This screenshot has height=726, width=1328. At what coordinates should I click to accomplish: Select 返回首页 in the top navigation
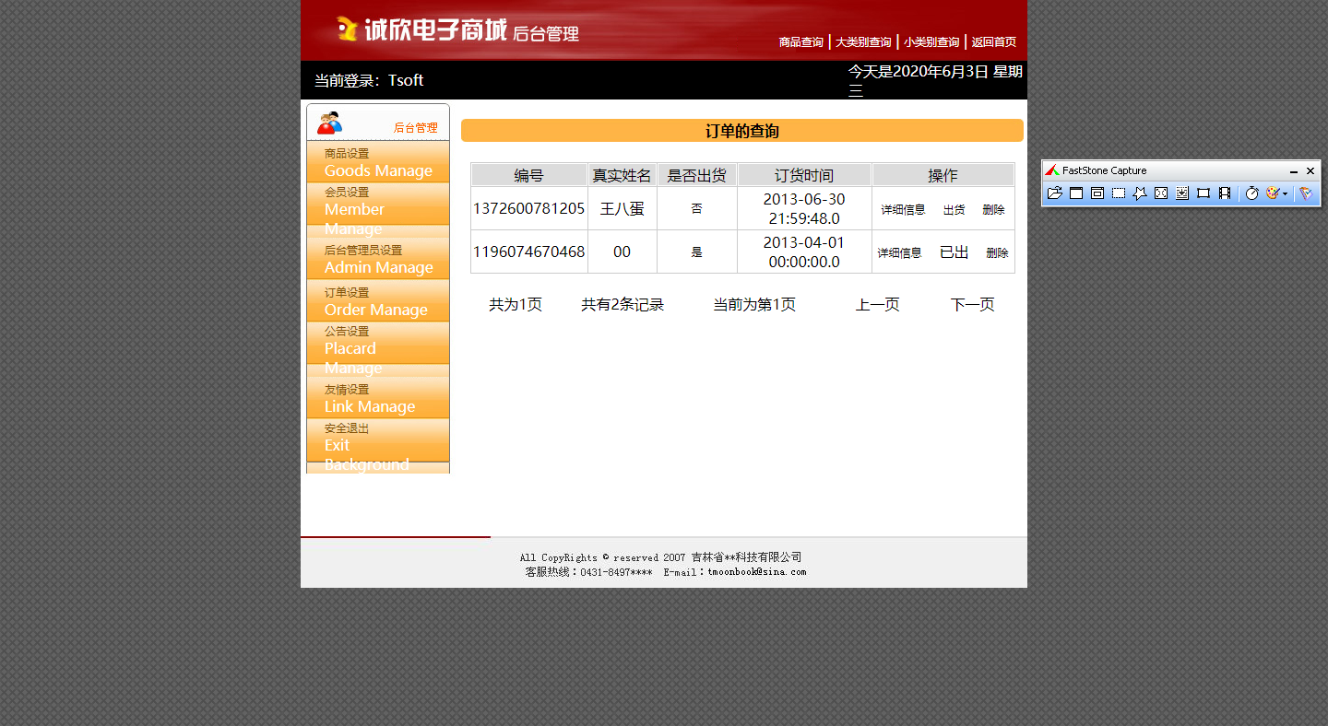pyautogui.click(x=992, y=41)
